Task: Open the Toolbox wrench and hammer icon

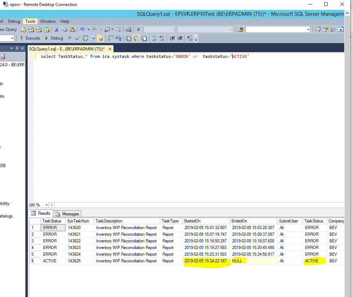Action: click(333, 29)
